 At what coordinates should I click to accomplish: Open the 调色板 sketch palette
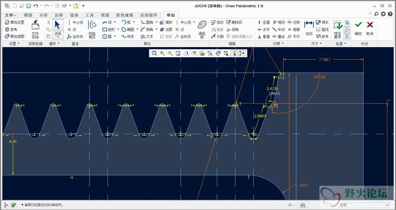coord(202,29)
